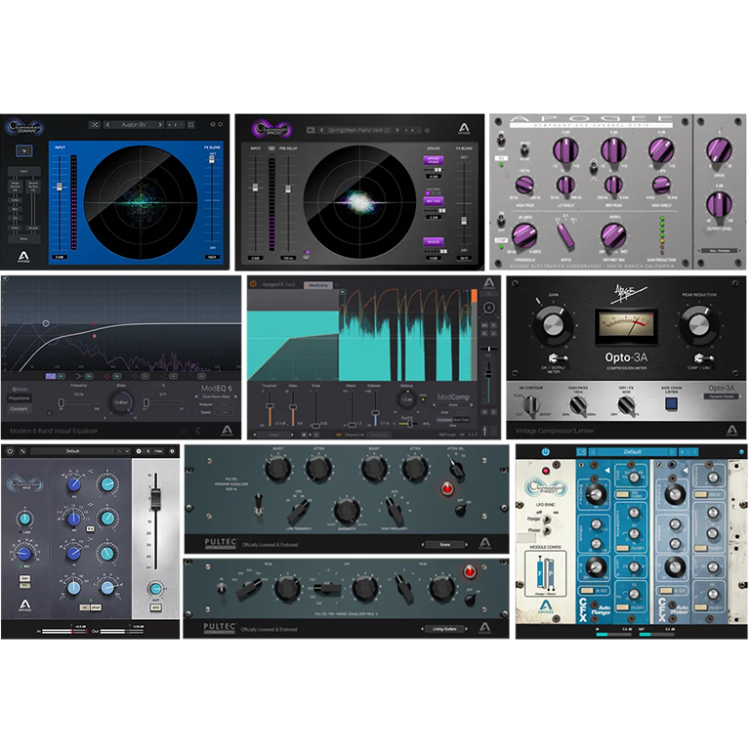
Task: Switch to the ModComp tab
Action: pos(317,284)
